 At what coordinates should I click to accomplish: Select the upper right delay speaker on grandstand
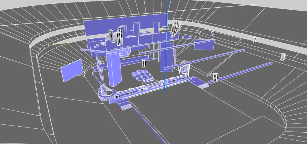pos(255,39)
